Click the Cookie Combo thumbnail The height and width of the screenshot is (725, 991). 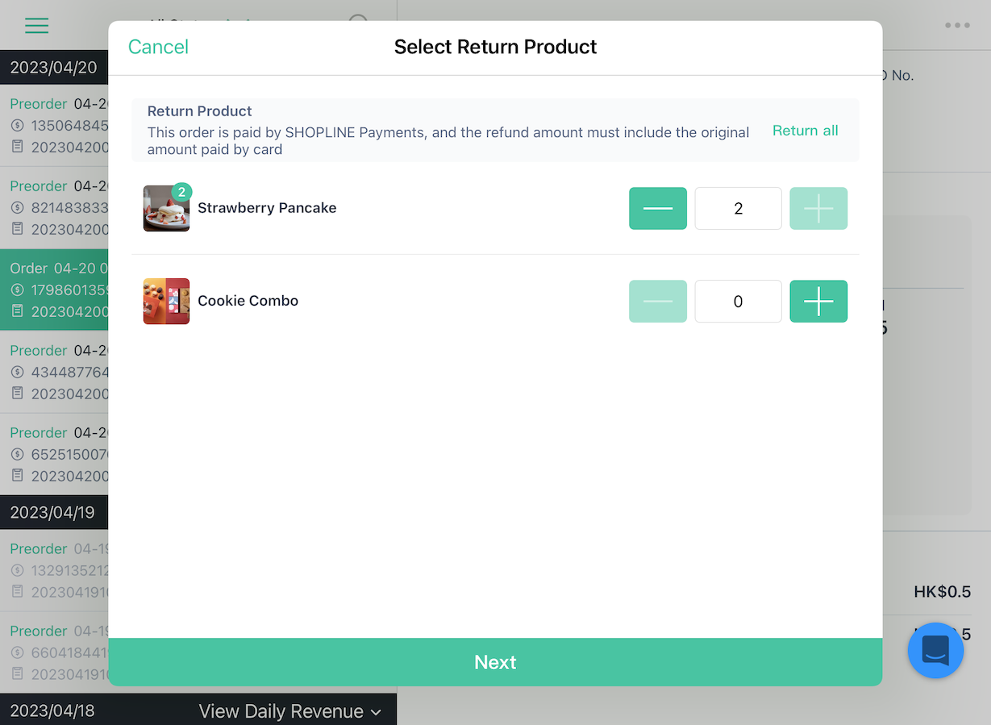tap(166, 302)
